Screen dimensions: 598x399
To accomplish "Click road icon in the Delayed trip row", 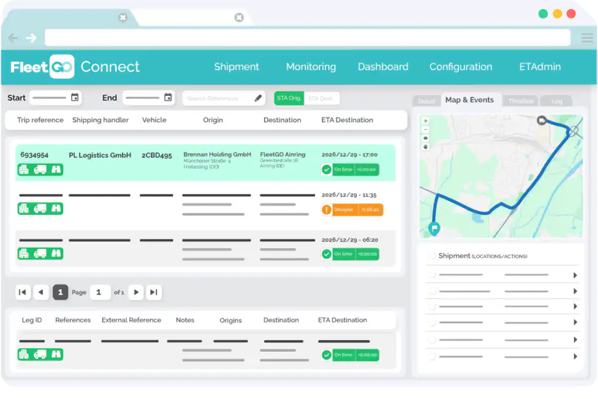I will (56, 209).
